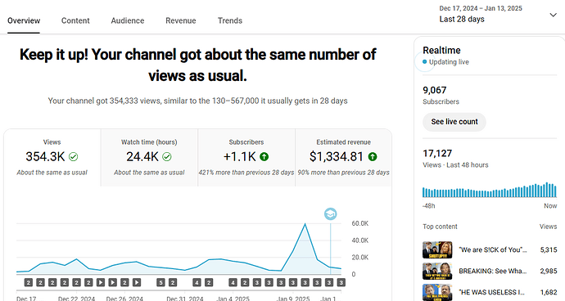
Task: Click the Updating live indicator dot
Action: pos(424,62)
